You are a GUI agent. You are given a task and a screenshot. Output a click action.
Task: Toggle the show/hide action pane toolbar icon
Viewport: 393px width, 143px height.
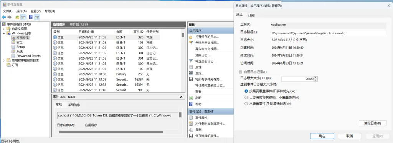[37, 17]
